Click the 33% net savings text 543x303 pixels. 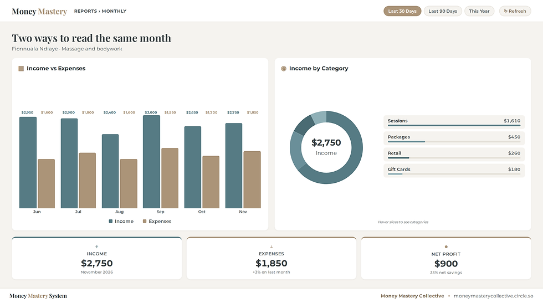446,273
